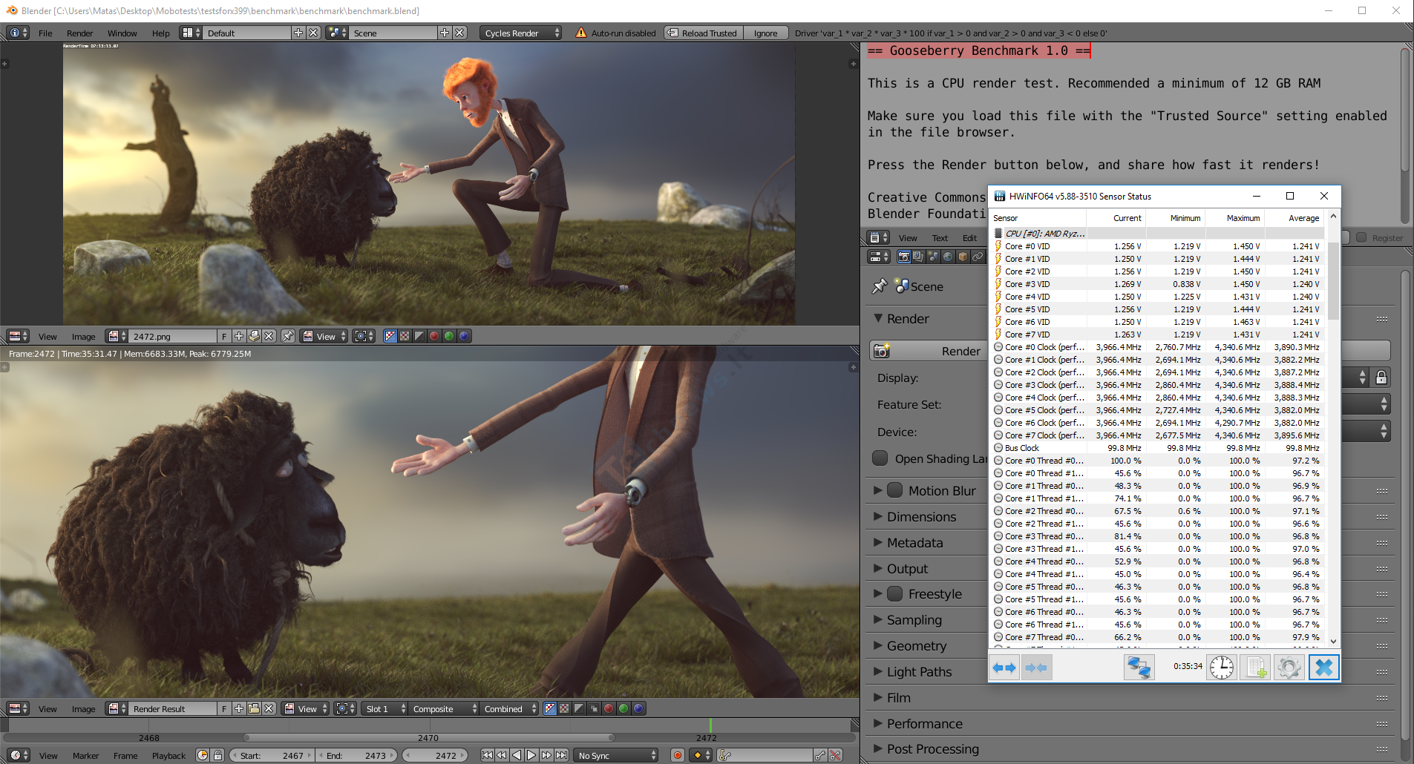The width and height of the screenshot is (1414, 764).
Task: Select the Render properties tab (camera icon)
Action: tap(903, 257)
